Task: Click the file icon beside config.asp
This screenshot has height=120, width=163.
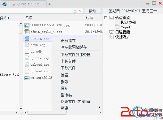Action: 27,38
